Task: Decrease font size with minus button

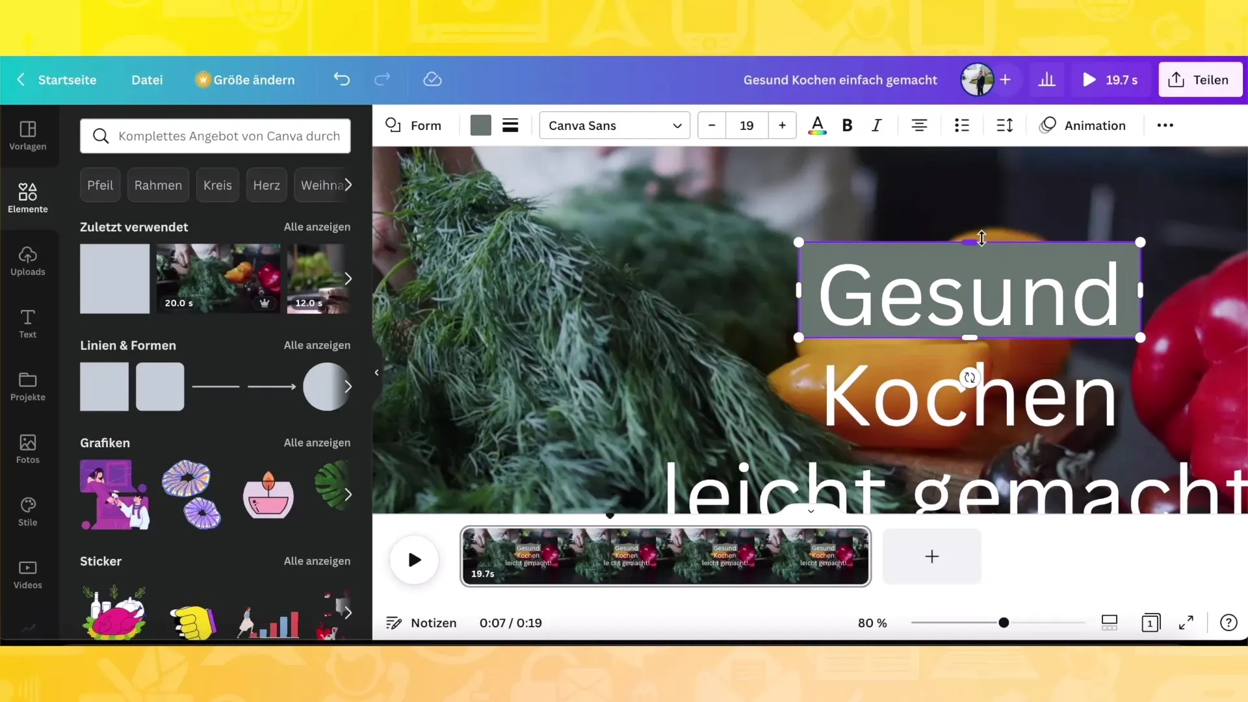Action: (712, 125)
